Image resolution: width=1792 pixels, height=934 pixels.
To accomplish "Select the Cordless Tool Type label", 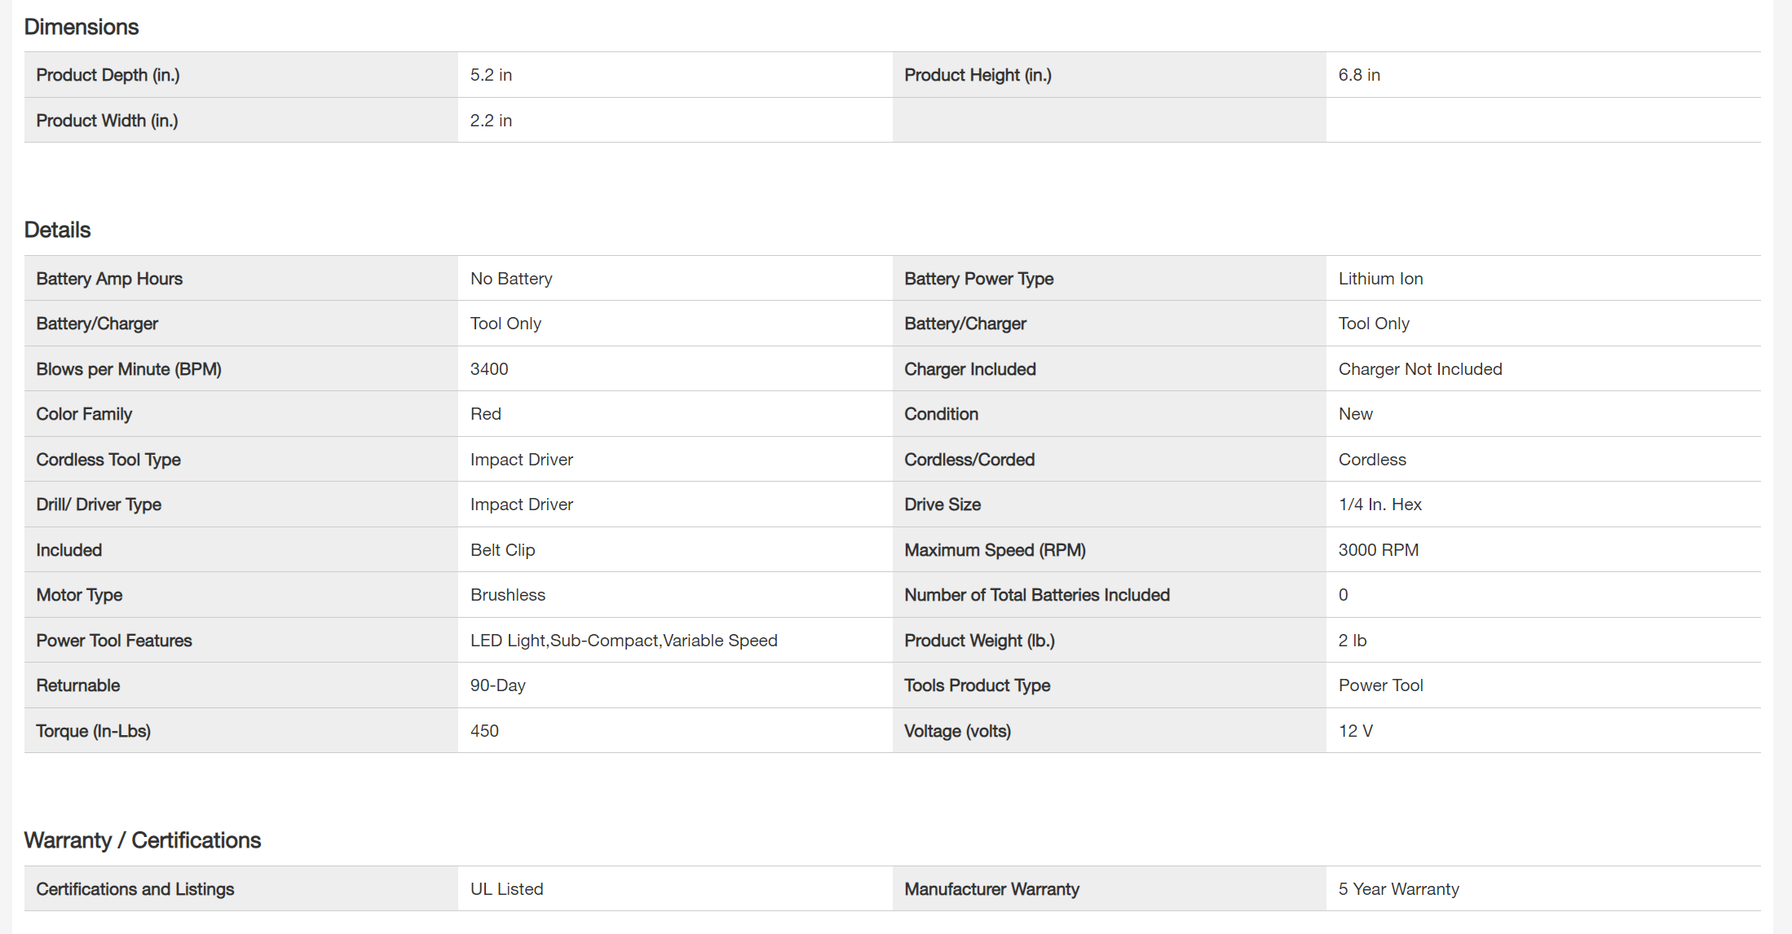I will [x=108, y=460].
